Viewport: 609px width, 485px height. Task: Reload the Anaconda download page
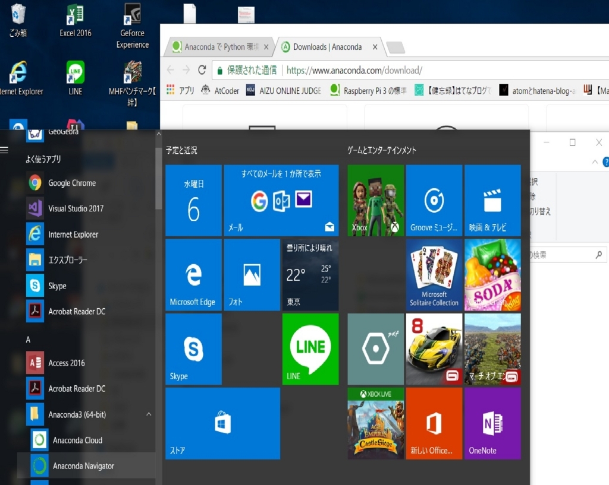pos(202,70)
